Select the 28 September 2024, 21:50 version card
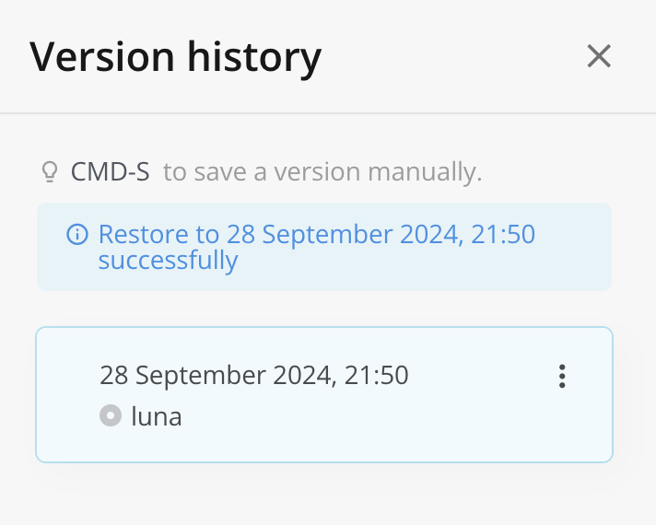 [x=324, y=394]
